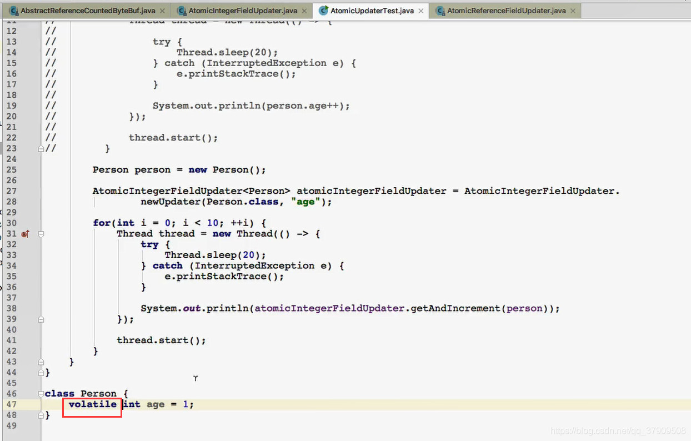Viewport: 691px width, 441px height.
Task: Collapse the Person class fold marker at line 46
Action: pos(40,393)
